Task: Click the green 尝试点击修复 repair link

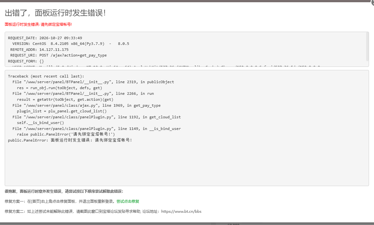Action: click(x=127, y=201)
